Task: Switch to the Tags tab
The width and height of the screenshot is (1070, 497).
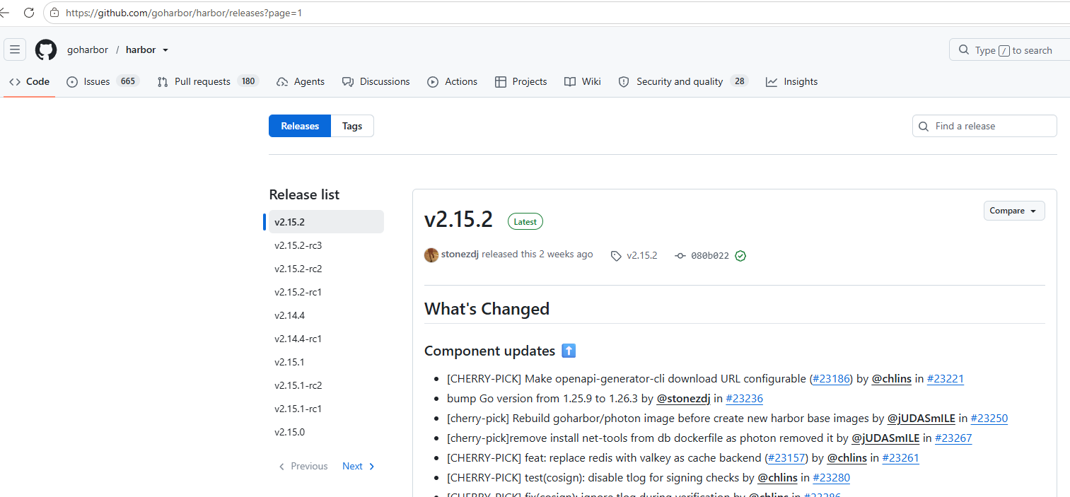Action: [x=352, y=126]
